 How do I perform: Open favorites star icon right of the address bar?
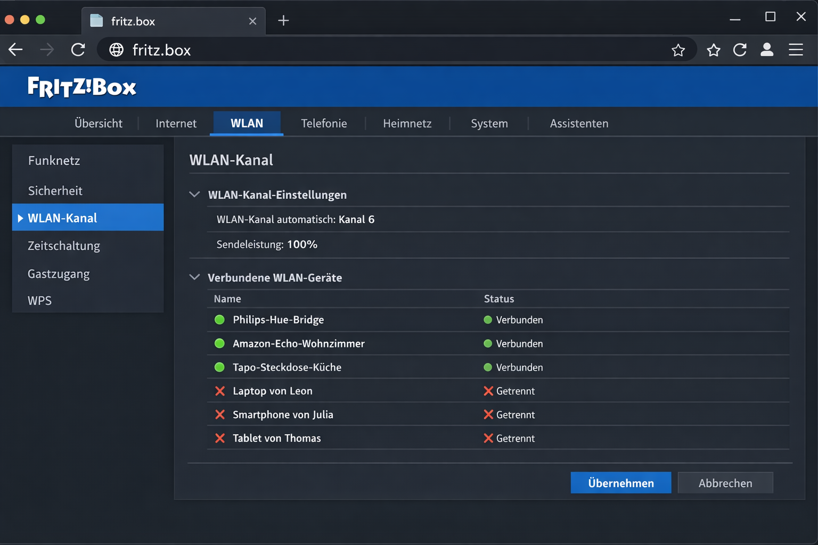click(x=714, y=50)
